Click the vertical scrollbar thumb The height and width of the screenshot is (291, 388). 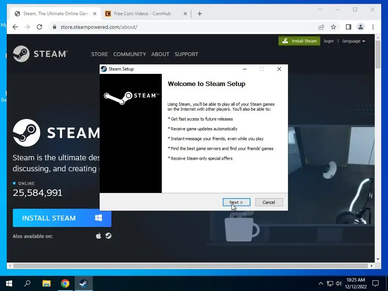[x=378, y=55]
